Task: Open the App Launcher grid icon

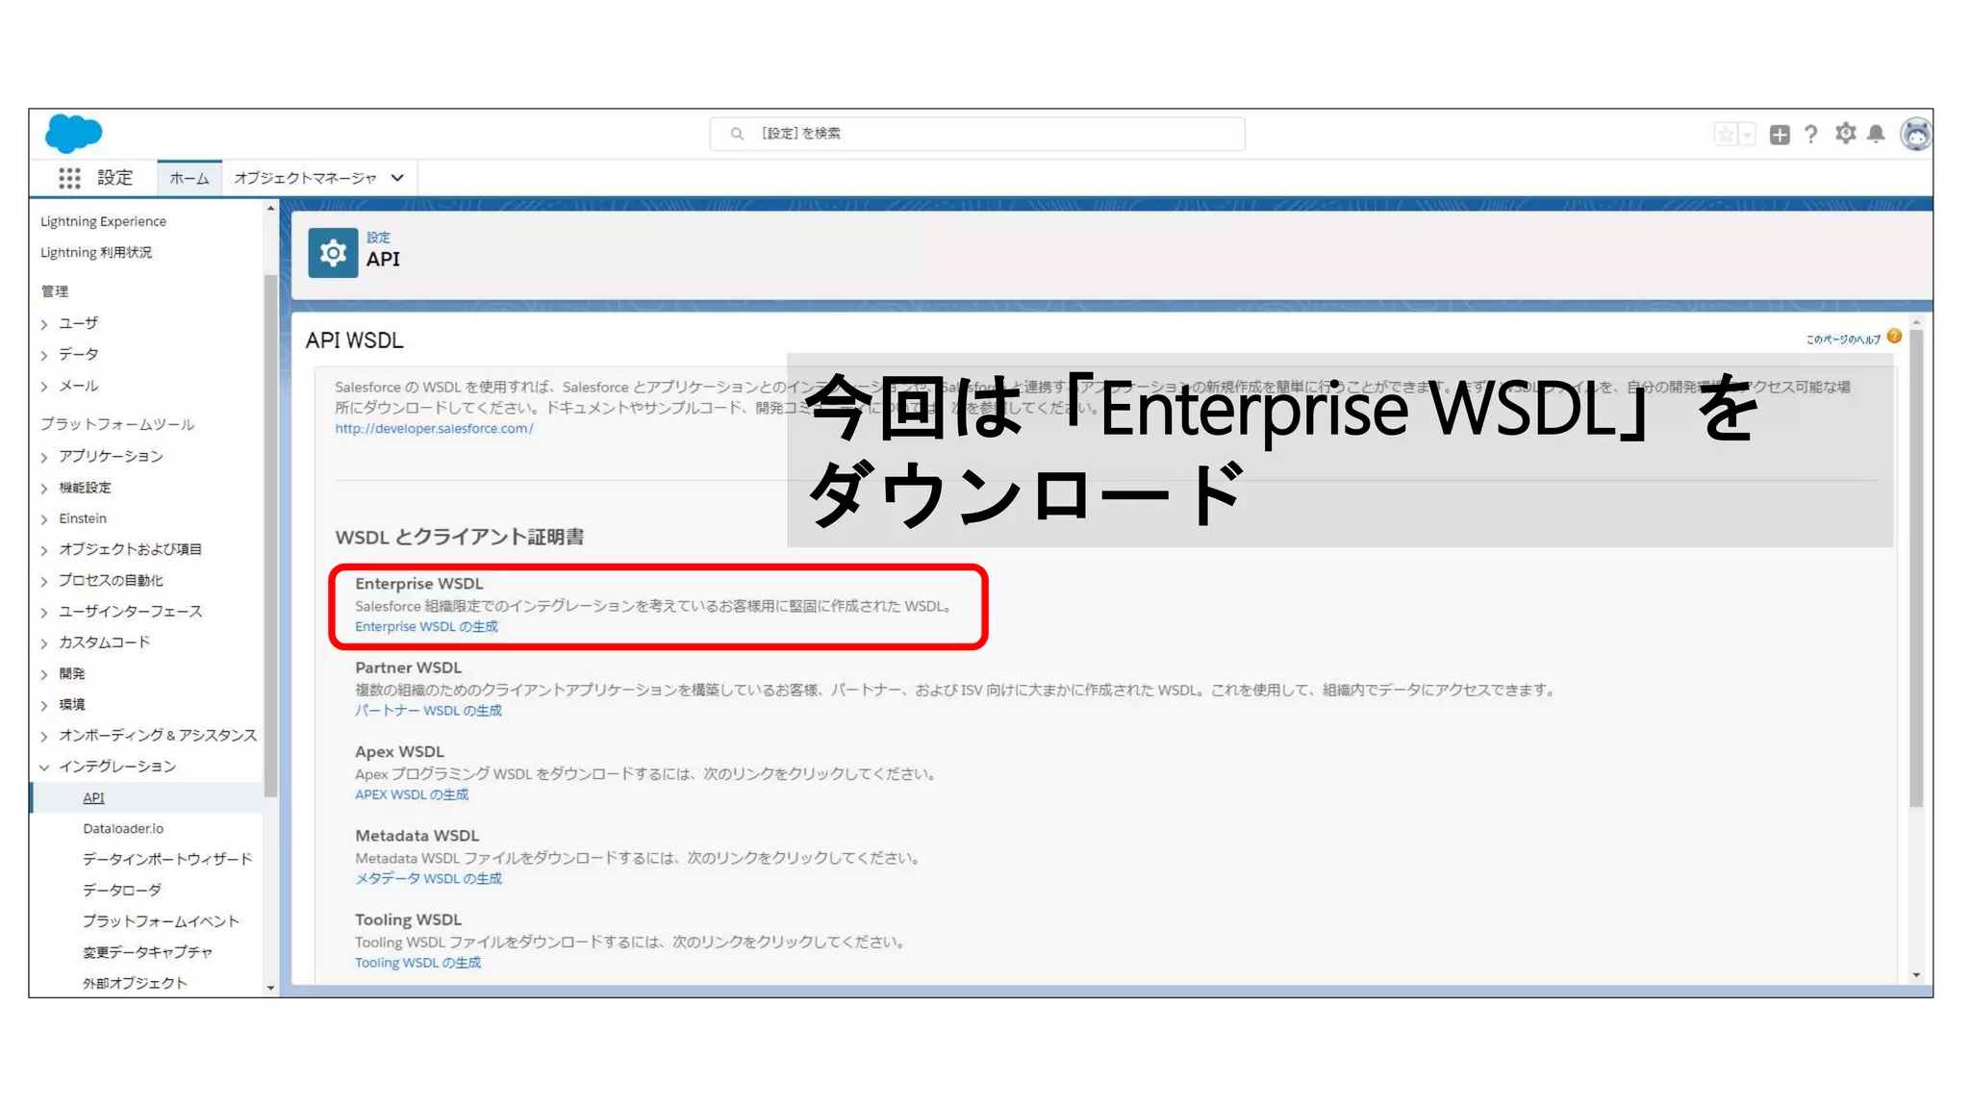Action: click(x=69, y=178)
